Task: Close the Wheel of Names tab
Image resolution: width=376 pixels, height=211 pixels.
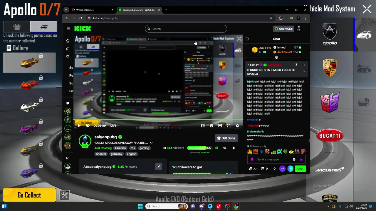Action: pos(112,10)
